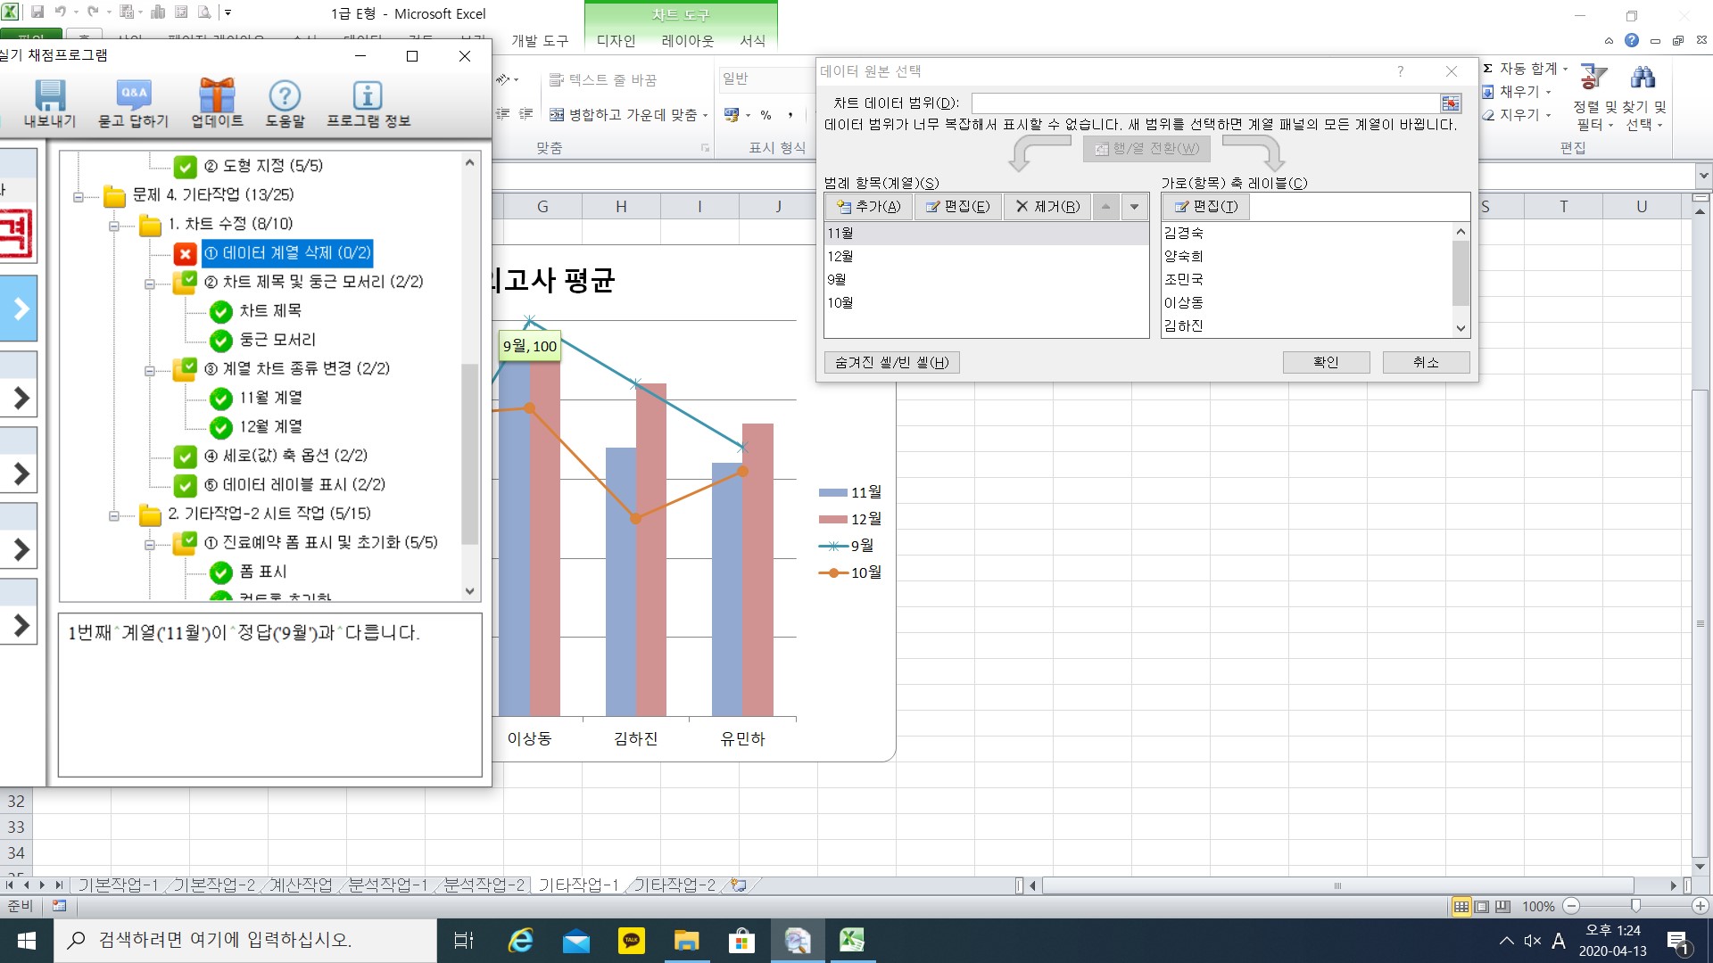Collapse the 문제 4. 기타작업 tree node
1713x963 pixels.
[79, 197]
